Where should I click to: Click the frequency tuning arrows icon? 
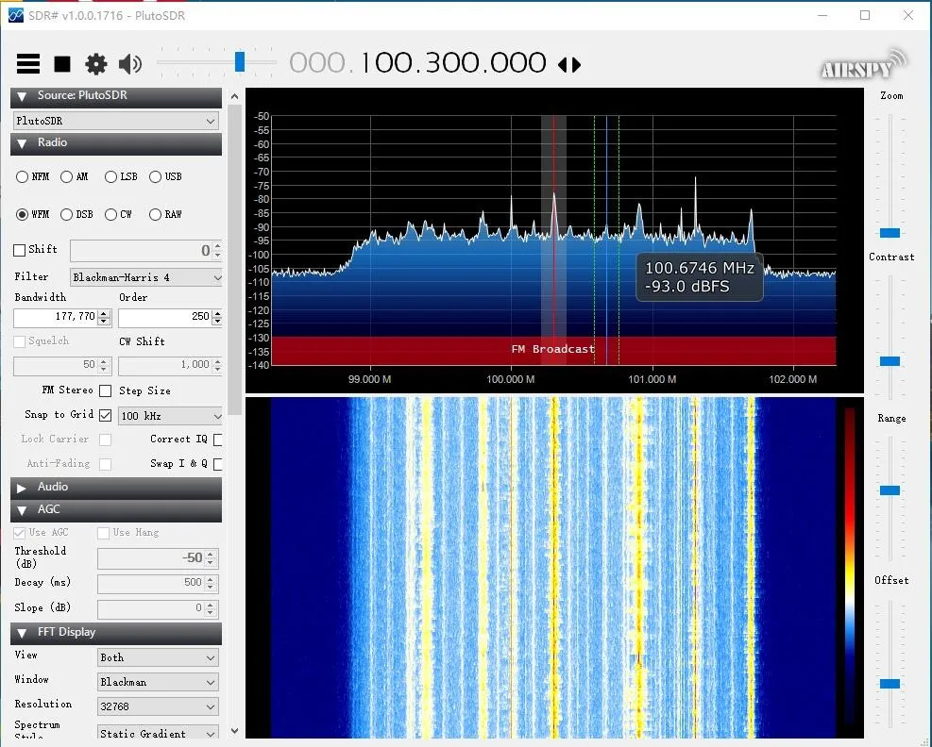(x=569, y=64)
